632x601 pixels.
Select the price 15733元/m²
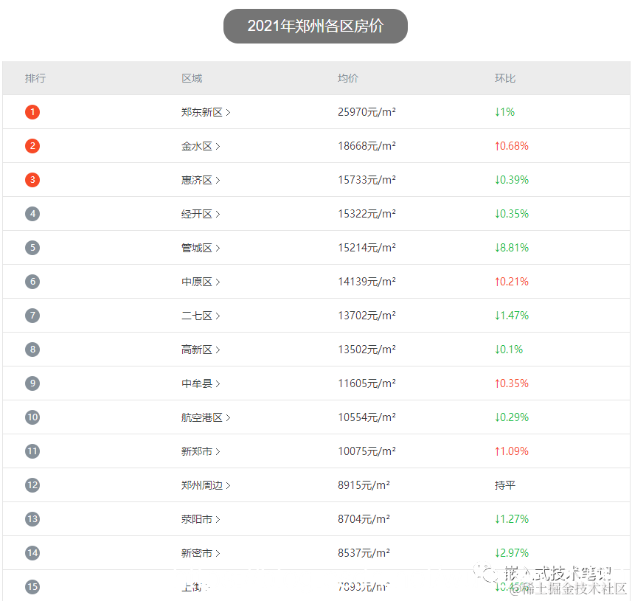367,180
